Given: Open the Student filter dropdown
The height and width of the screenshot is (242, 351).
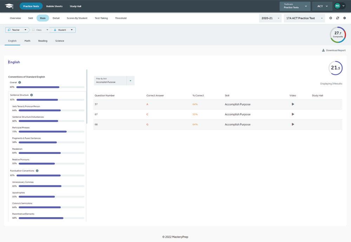Looking at the screenshot, I should click(63, 30).
